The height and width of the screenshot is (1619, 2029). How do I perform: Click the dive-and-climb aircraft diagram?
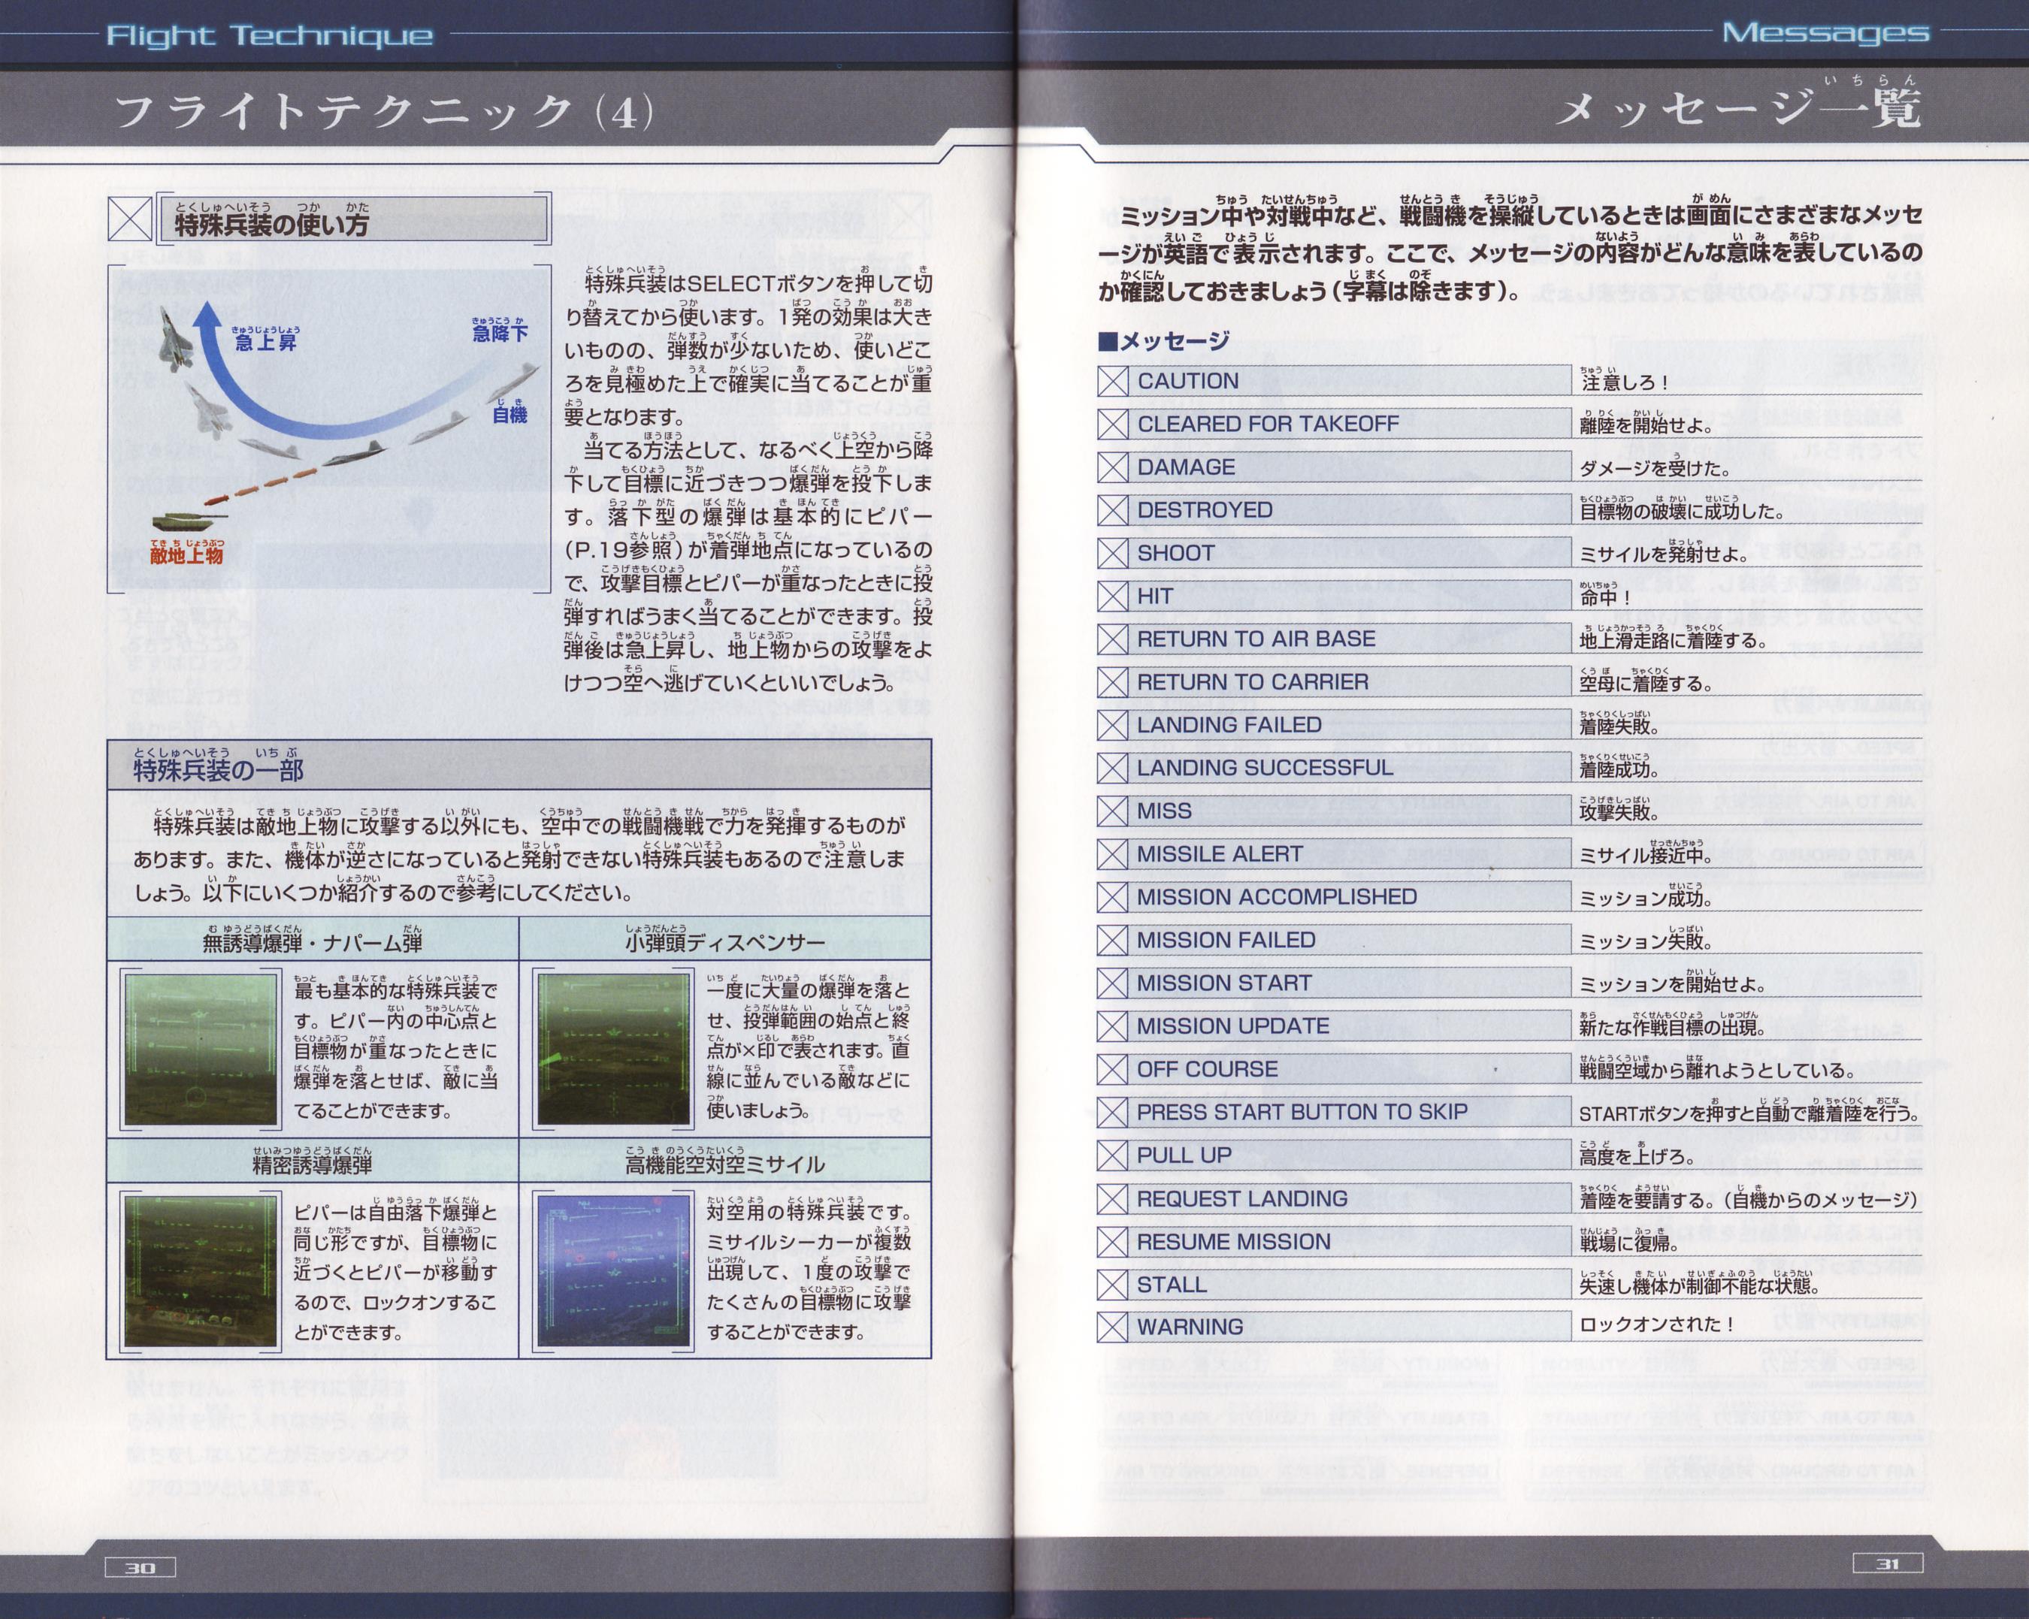point(329,429)
